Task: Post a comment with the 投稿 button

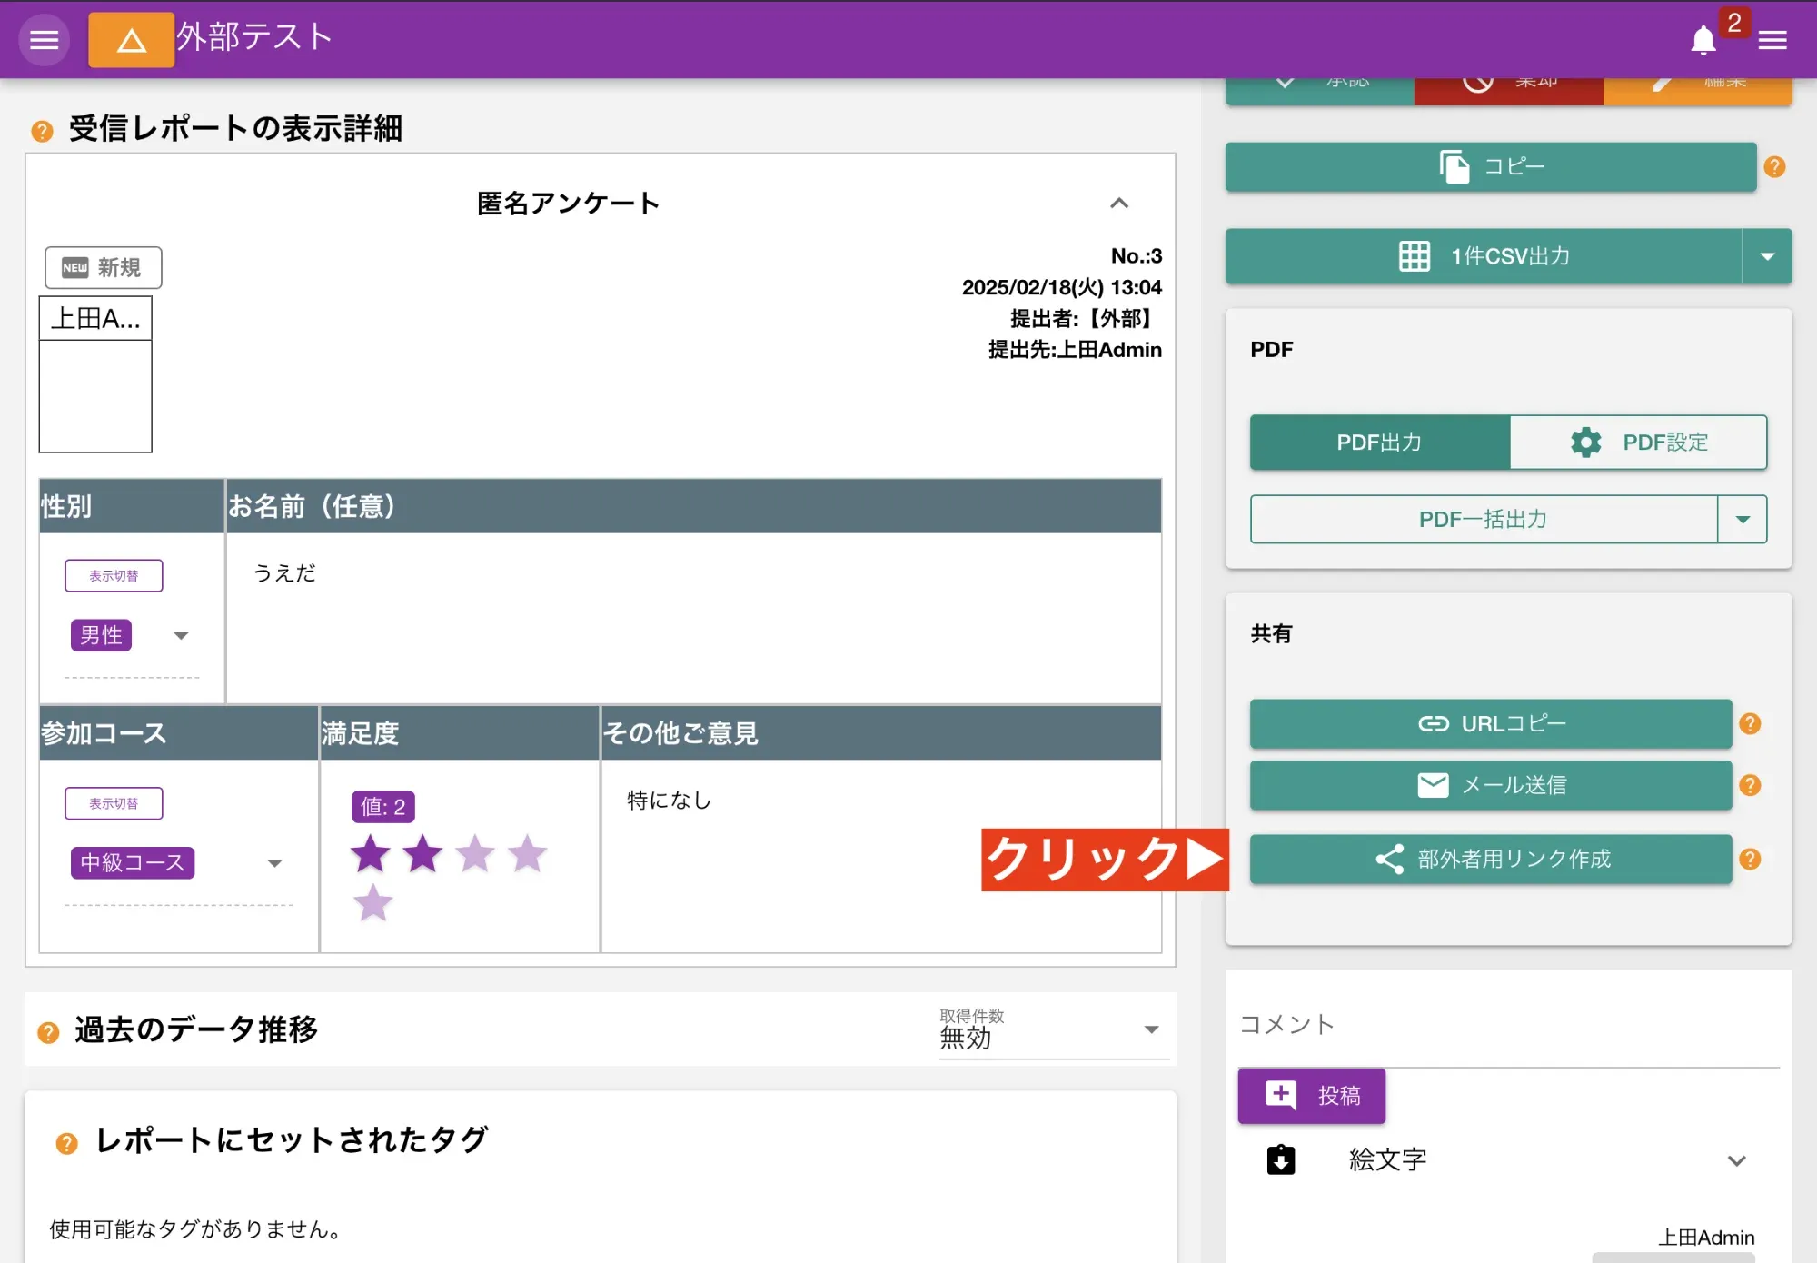Action: pos(1311,1096)
